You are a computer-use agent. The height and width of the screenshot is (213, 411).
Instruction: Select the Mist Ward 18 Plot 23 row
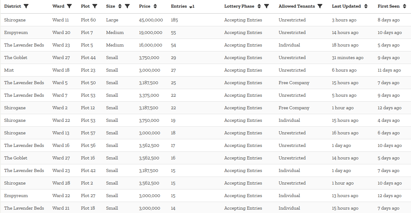[205, 70]
